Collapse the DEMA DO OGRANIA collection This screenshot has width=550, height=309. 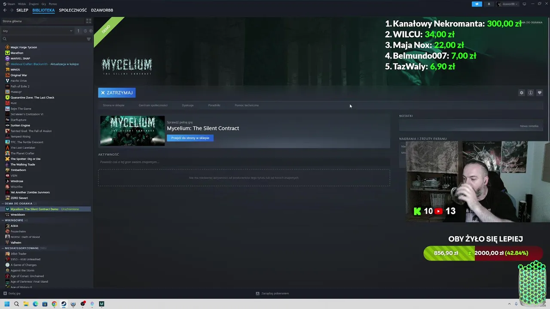click(3, 203)
